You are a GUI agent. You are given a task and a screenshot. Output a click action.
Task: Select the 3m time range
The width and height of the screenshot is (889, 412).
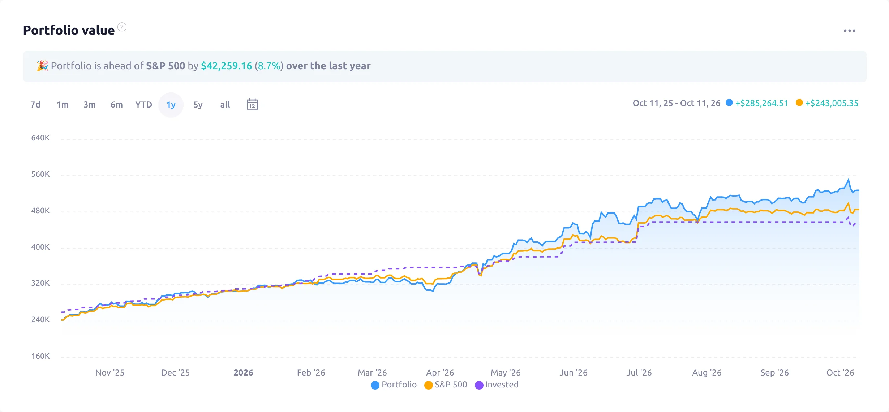90,105
